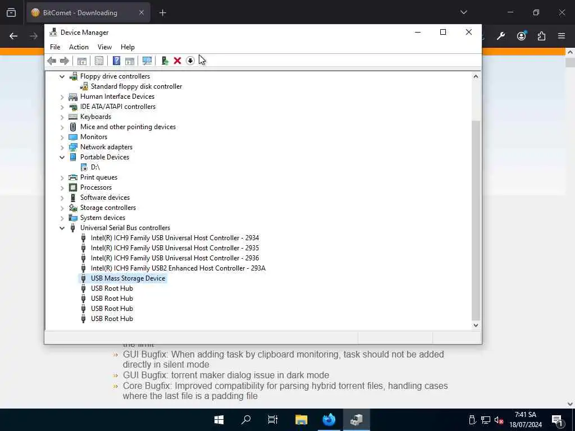
Task: Click the muted speaker volume tray icon
Action: [499, 420]
